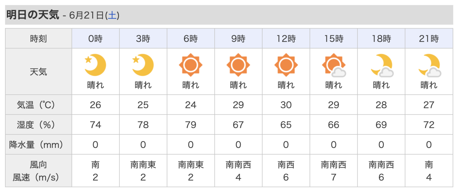458x193 pixels.
Task: Select the 0時 column header
Action: (96, 39)
